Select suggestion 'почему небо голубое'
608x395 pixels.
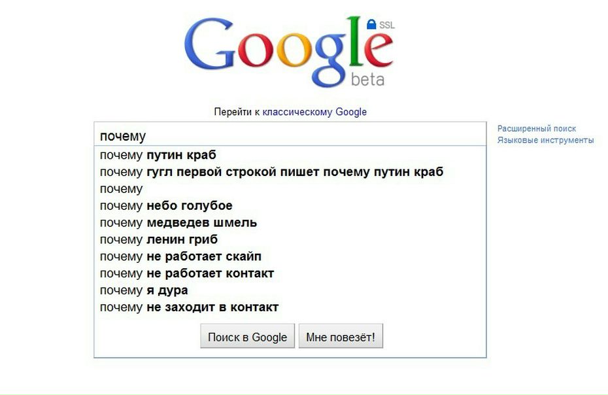point(166,206)
